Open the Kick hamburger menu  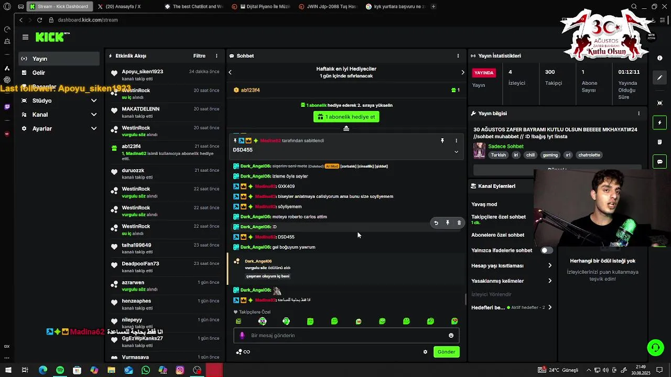click(x=25, y=37)
